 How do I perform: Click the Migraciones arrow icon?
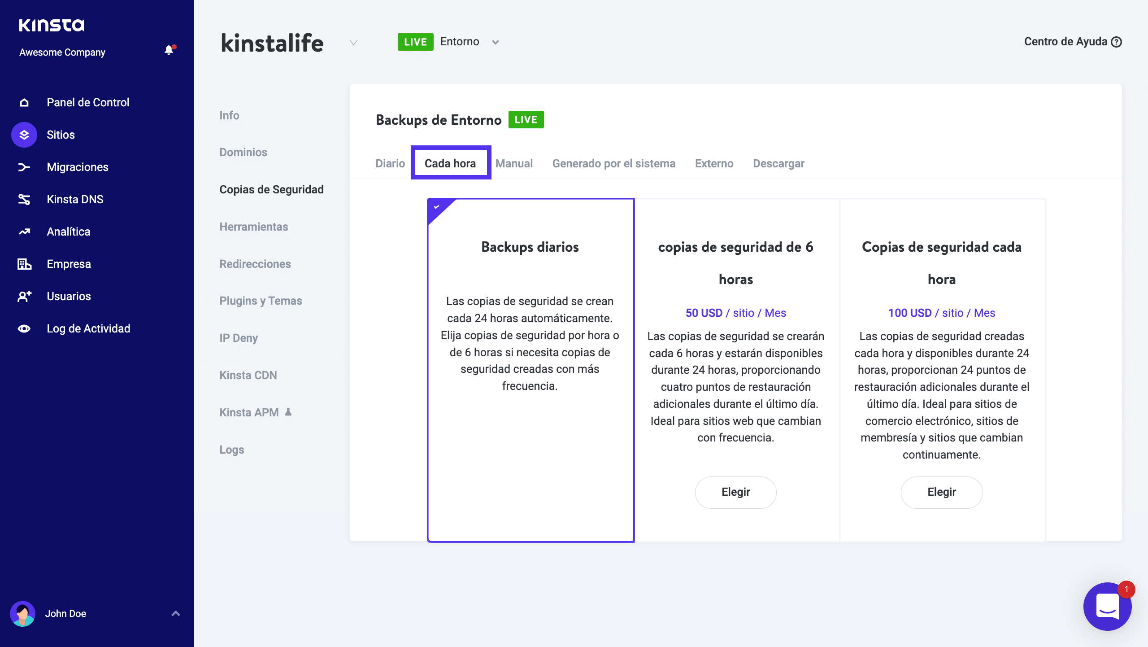click(x=24, y=167)
